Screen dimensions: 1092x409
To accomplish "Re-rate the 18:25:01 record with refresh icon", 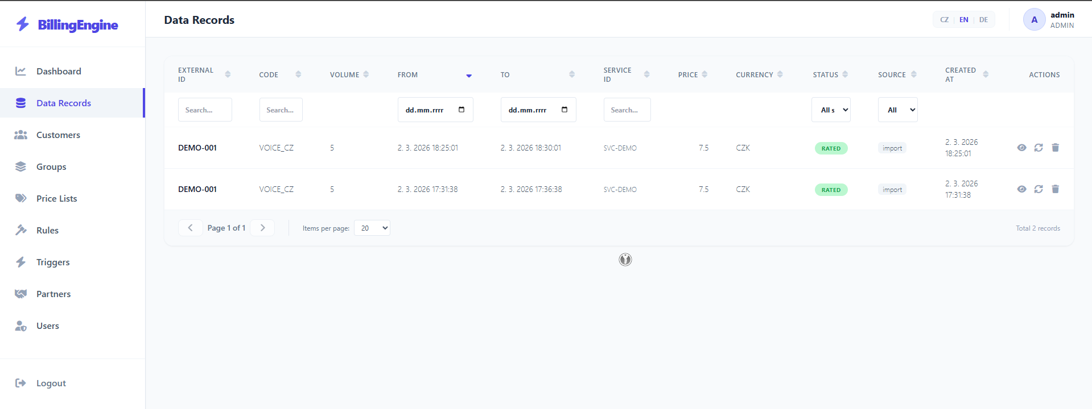I will click(1039, 148).
